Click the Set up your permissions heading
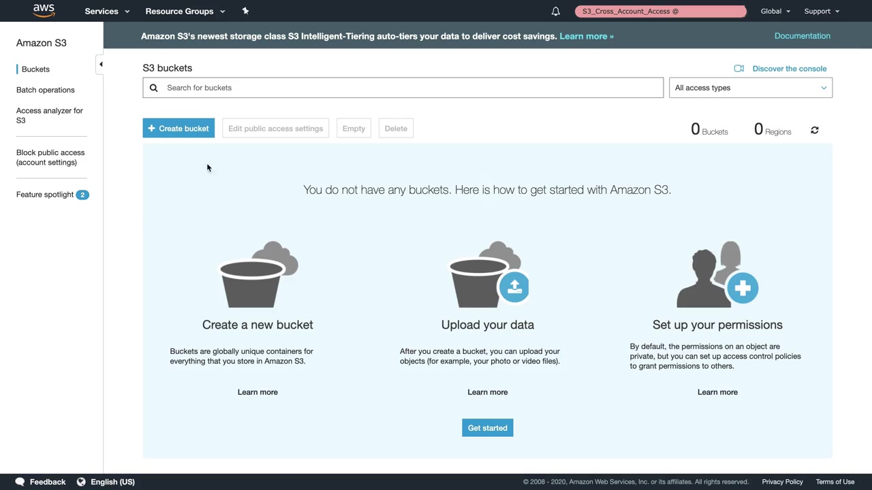The image size is (872, 490). (x=717, y=325)
